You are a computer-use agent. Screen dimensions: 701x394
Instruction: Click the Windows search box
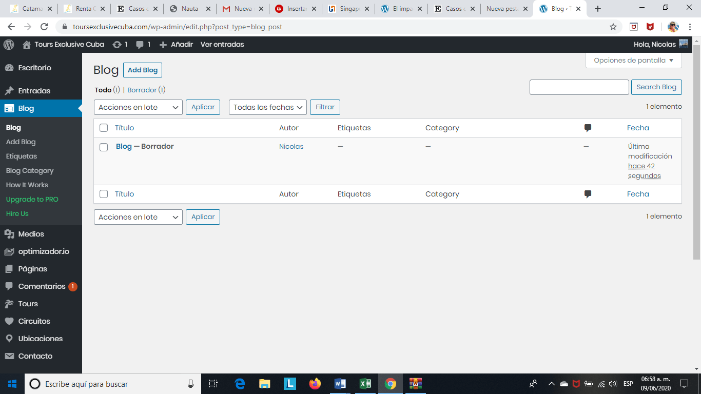point(113,384)
